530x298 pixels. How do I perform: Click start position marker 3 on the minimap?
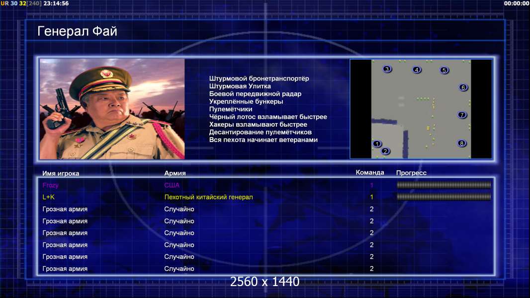pos(387,69)
